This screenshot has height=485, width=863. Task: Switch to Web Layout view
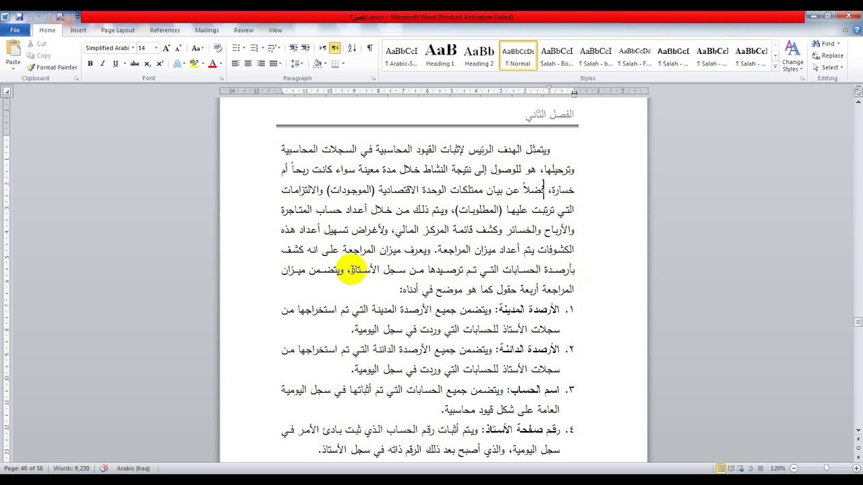(741, 468)
